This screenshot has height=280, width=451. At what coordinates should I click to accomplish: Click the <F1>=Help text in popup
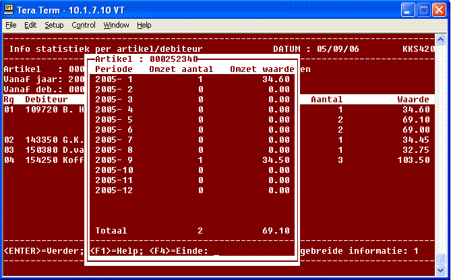pos(112,251)
